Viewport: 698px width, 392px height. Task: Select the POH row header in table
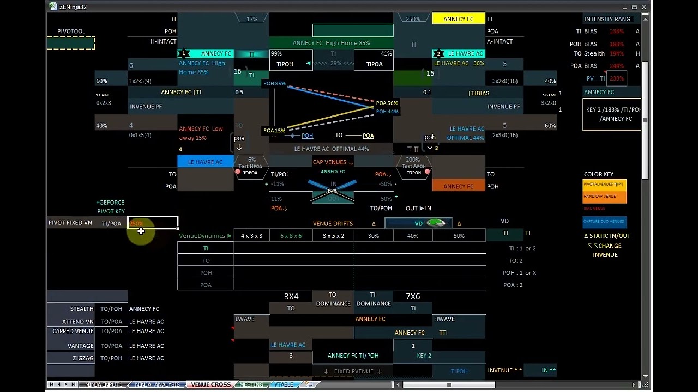(206, 272)
